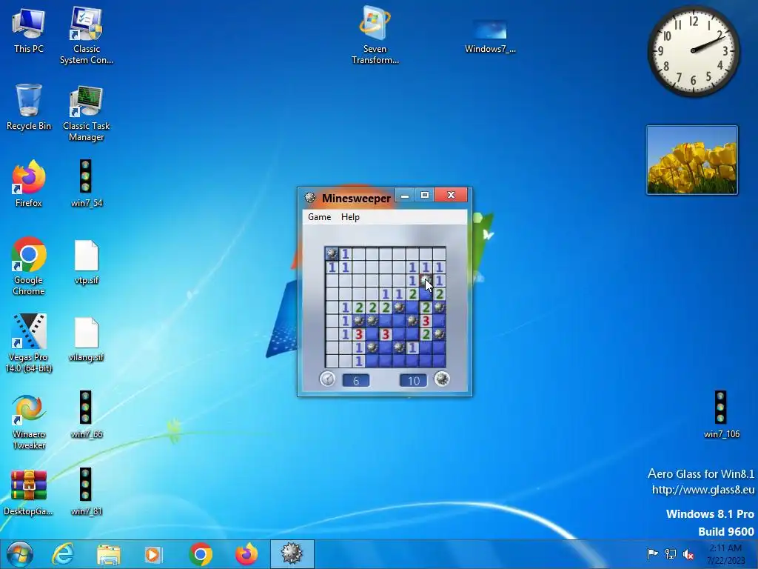Viewport: 758px width, 569px height.
Task: Click the exploded mine tile under the cursor
Action: click(x=426, y=281)
